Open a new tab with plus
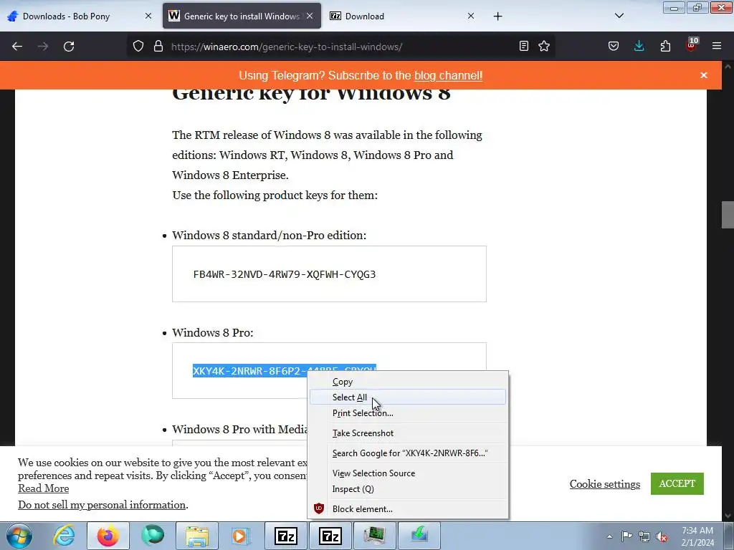 497,16
